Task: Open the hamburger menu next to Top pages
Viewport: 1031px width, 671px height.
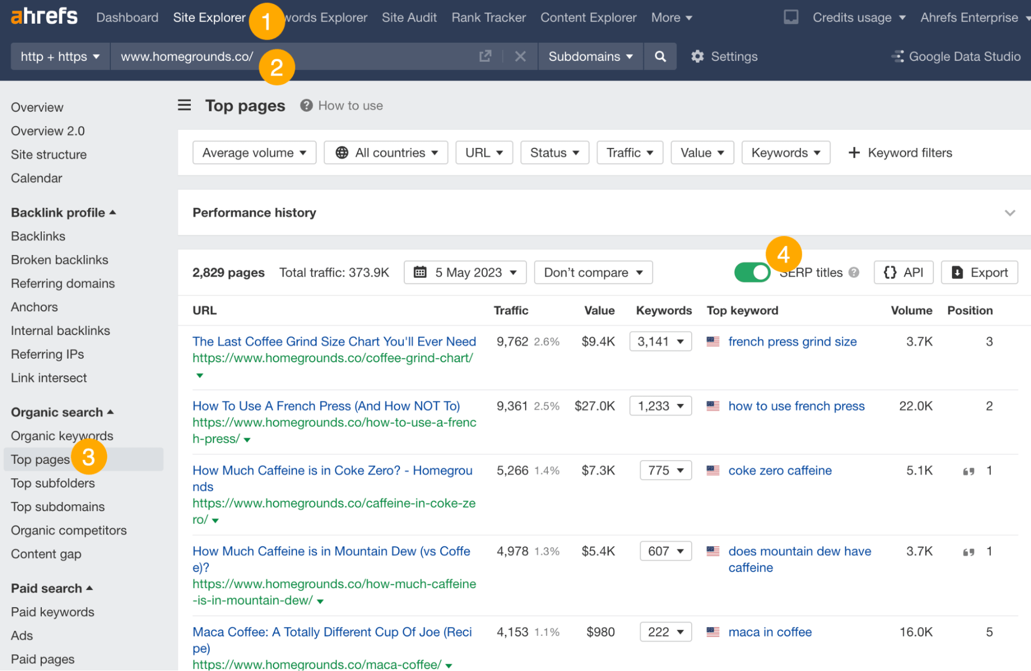Action: point(184,105)
